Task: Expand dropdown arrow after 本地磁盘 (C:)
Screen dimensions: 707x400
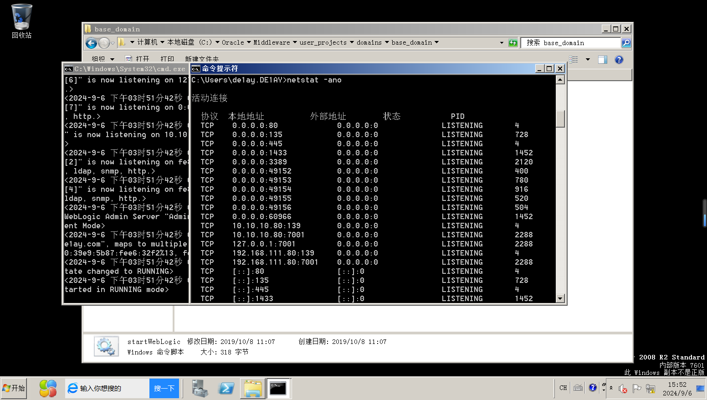Action: pyautogui.click(x=217, y=42)
